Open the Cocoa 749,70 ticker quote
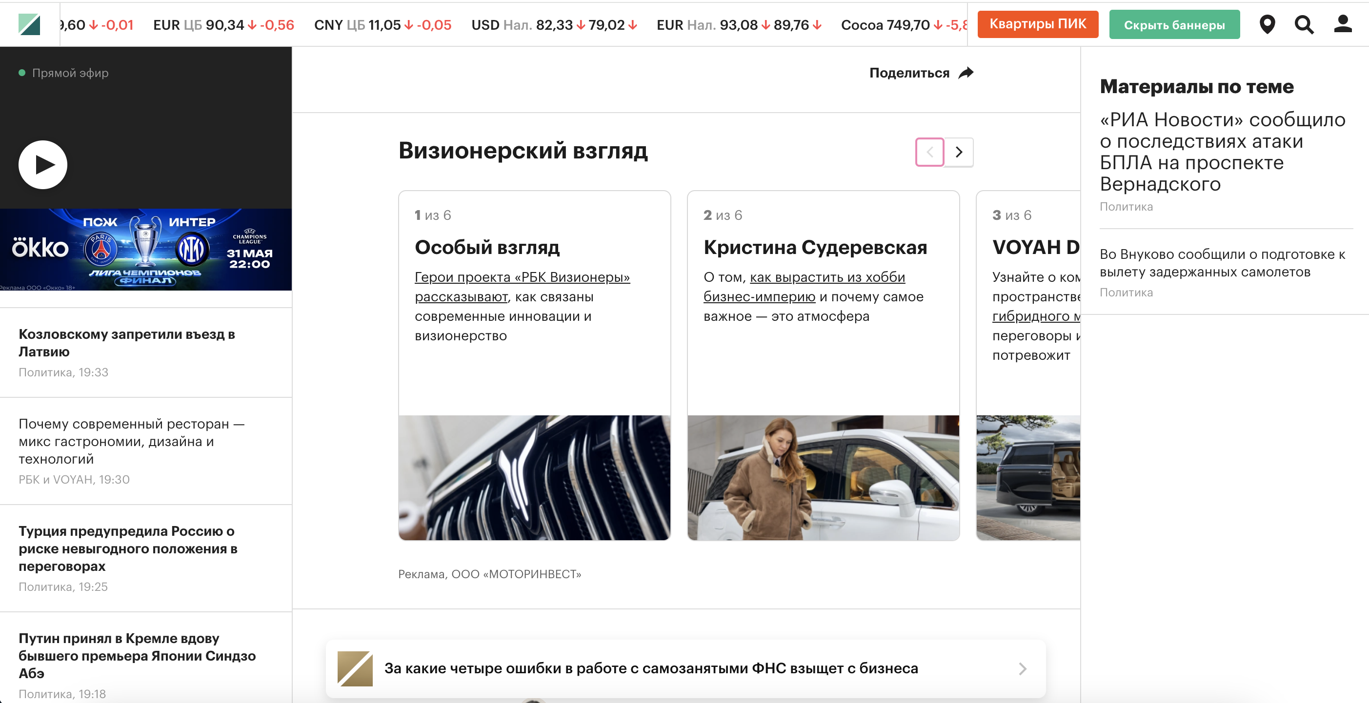The image size is (1369, 703). coord(904,25)
